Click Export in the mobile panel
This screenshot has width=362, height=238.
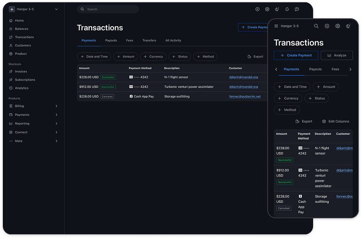click(304, 122)
